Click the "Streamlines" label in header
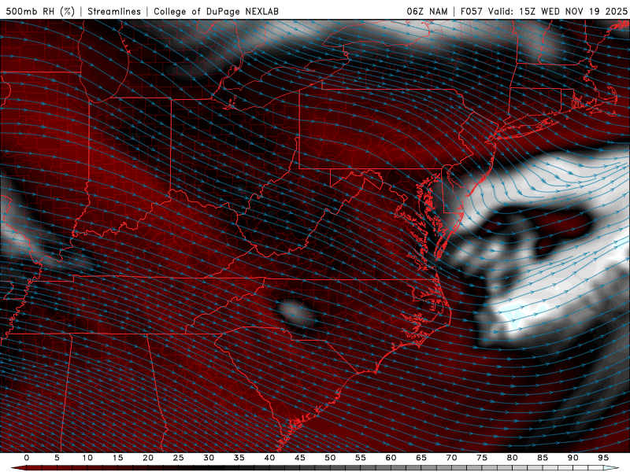Image resolution: width=630 pixels, height=472 pixels. pos(114,11)
